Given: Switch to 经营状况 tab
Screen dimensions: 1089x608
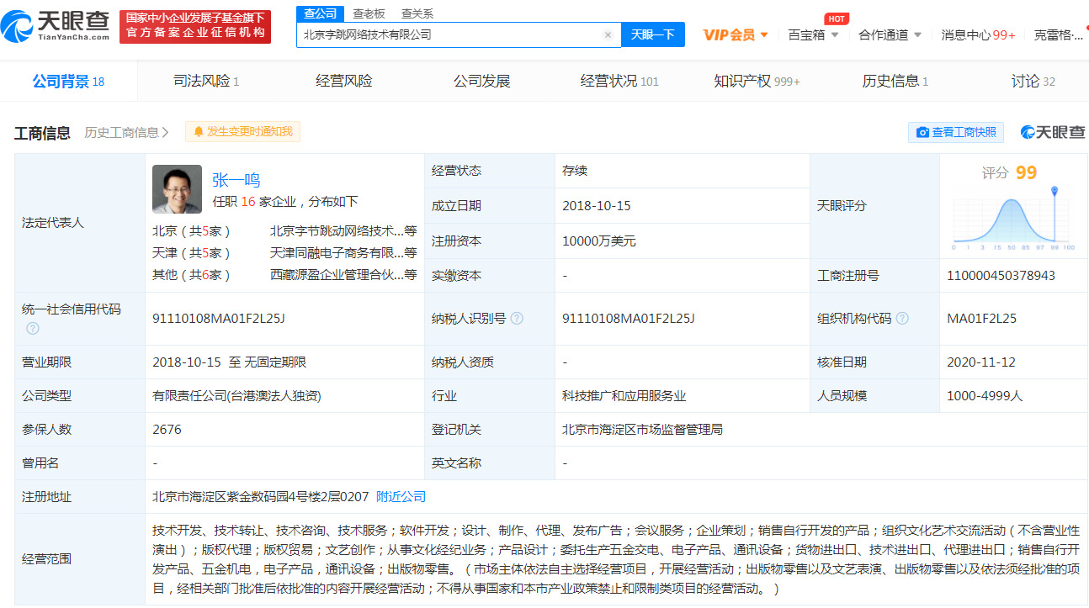Looking at the screenshot, I should [x=619, y=82].
